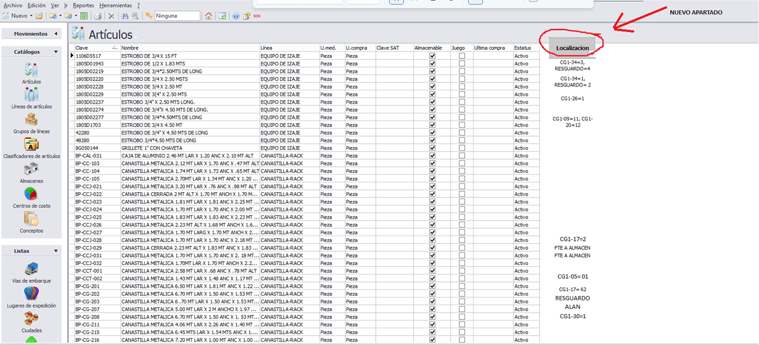This screenshot has height=345, width=759.
Task: Click the import folder icon with left arrow
Action: (x=53, y=16)
